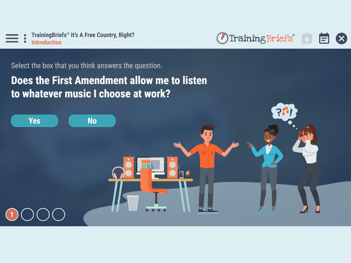Click the download resources icon
Screen dimensions: 351x263
pos(307,38)
